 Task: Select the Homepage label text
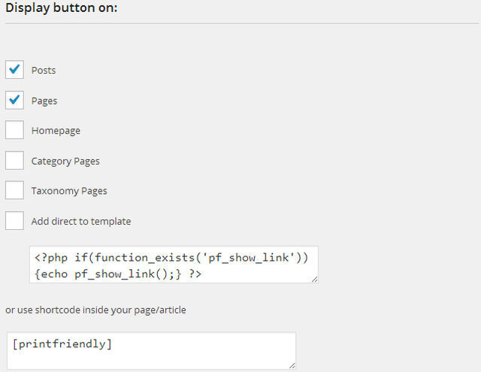pyautogui.click(x=56, y=131)
